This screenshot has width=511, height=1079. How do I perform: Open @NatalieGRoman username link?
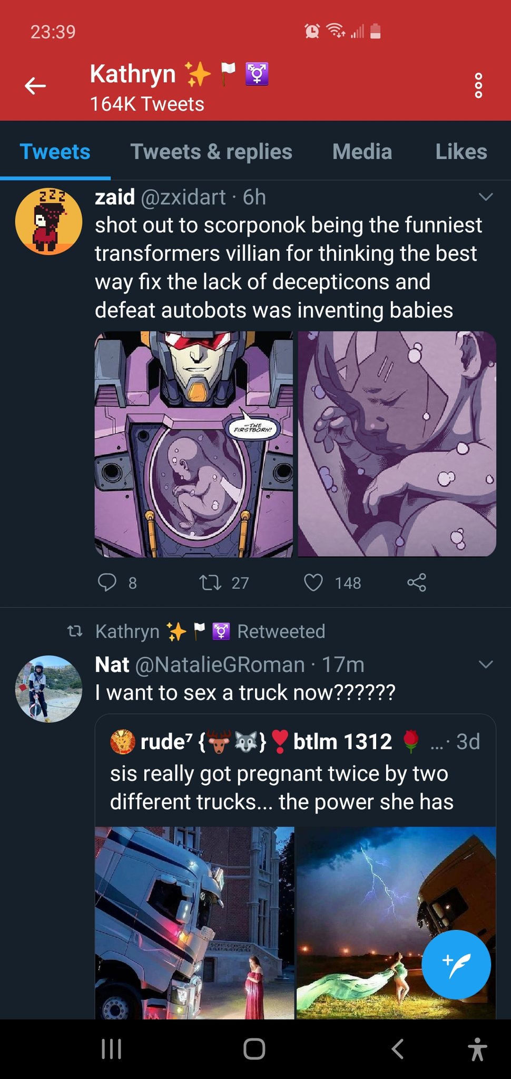220,664
